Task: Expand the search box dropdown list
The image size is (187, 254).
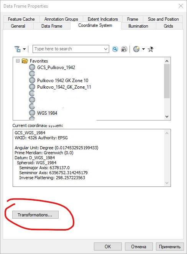Action: (106, 49)
